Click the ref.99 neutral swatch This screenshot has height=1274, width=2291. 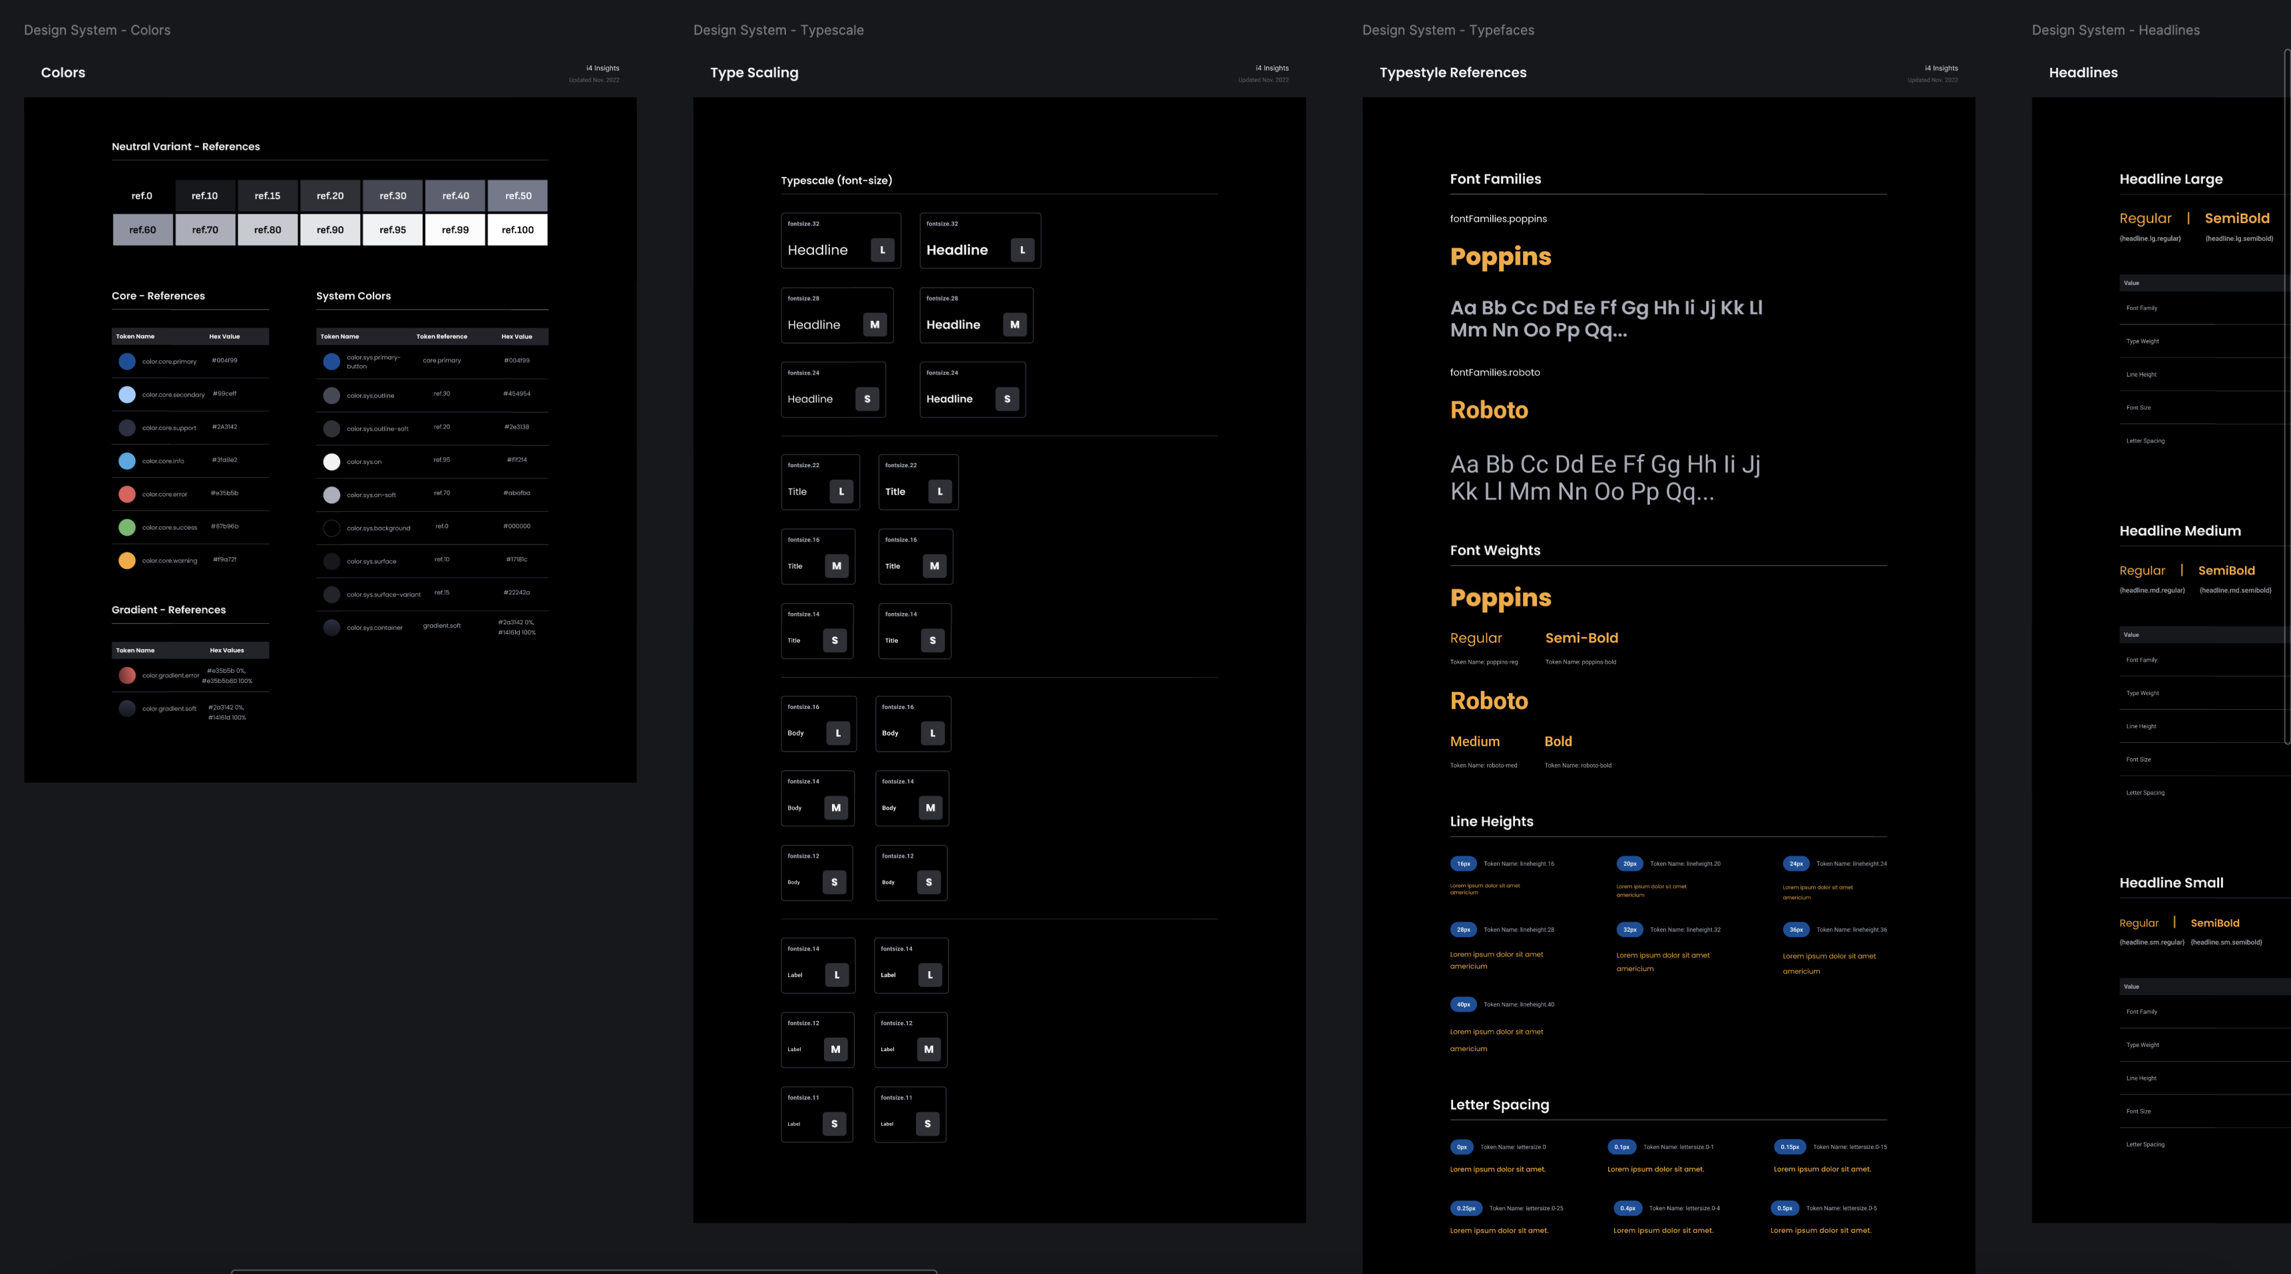455,230
